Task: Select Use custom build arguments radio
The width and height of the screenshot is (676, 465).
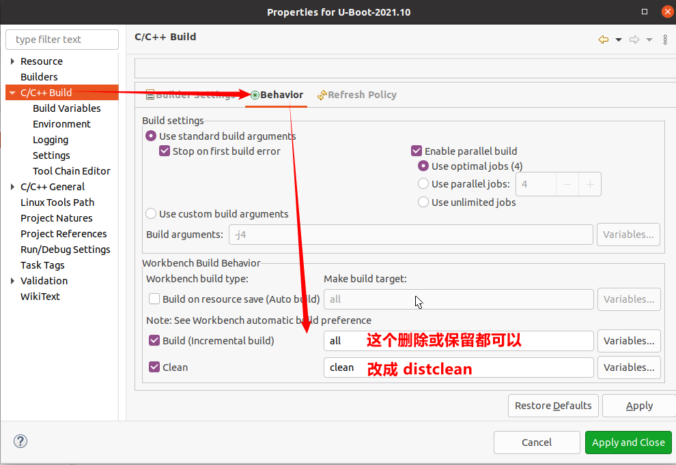Action: (x=150, y=214)
